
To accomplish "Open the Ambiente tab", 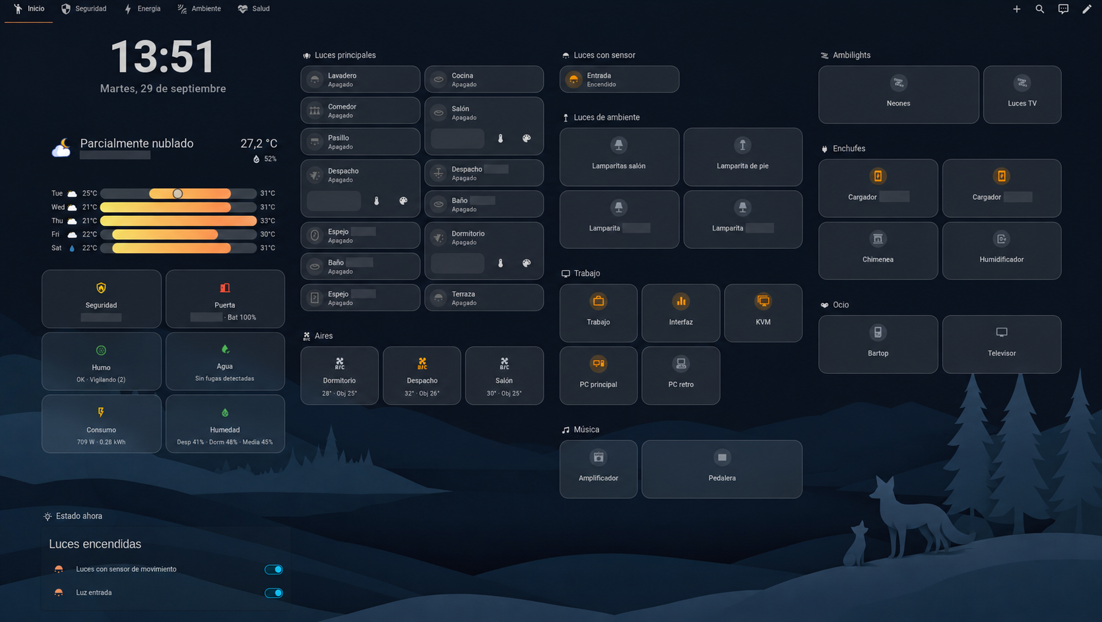I will point(199,9).
